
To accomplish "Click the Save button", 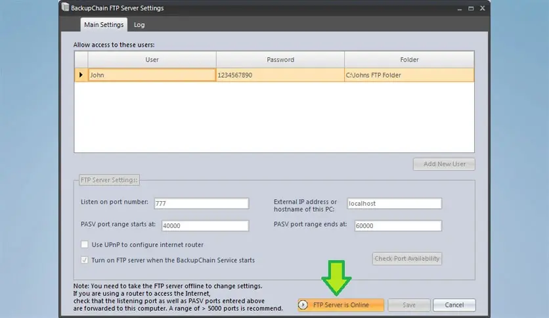I will (409, 305).
